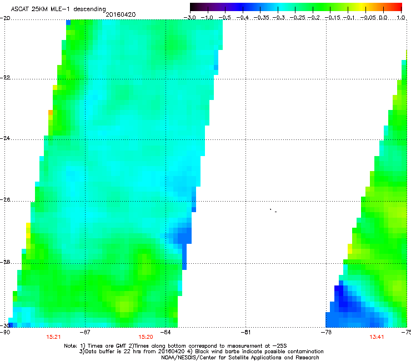This screenshot has height=361, width=411.
Task: Select the date 20160420 beneath the plot title
Action: tap(121, 14)
